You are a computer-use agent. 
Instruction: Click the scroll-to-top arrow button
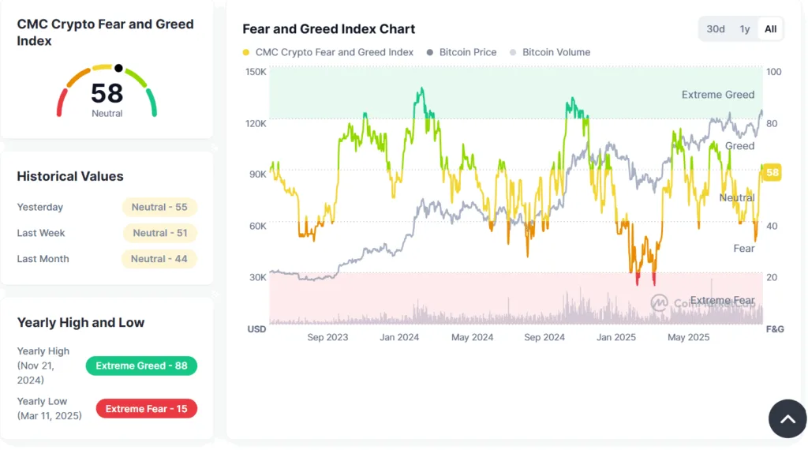point(787,419)
